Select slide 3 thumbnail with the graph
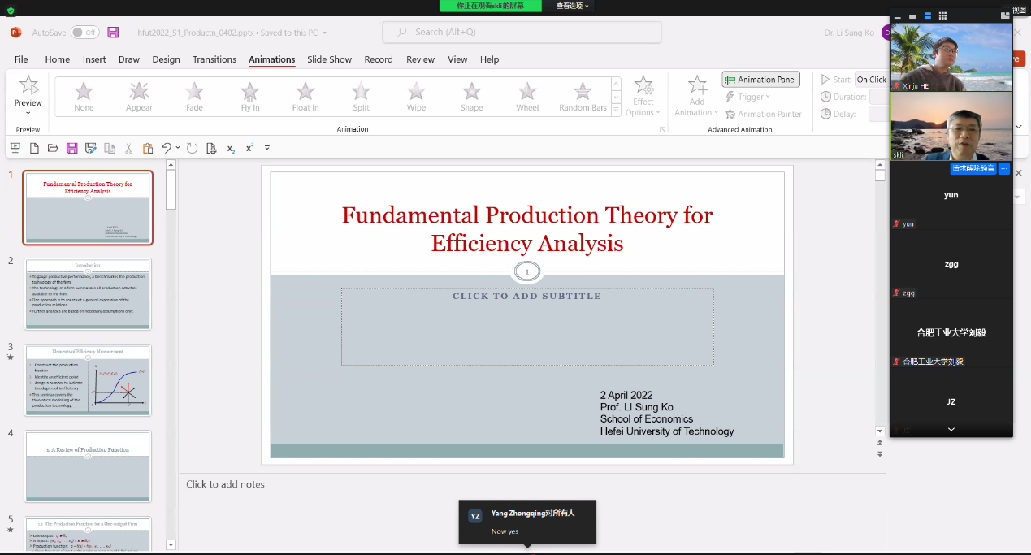 (x=88, y=379)
